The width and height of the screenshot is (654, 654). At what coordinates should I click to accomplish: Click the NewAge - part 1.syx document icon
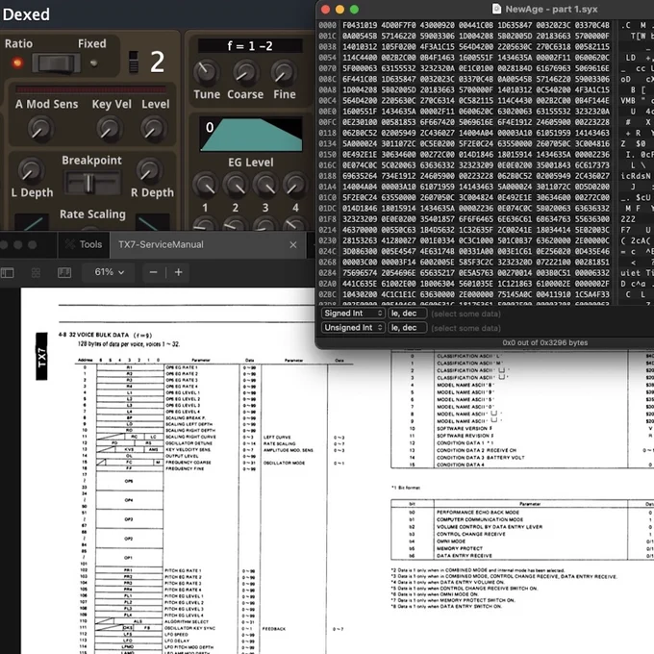[496, 9]
